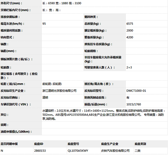Select the 是否同期申报 value N
168x155 pixels.
2,151
